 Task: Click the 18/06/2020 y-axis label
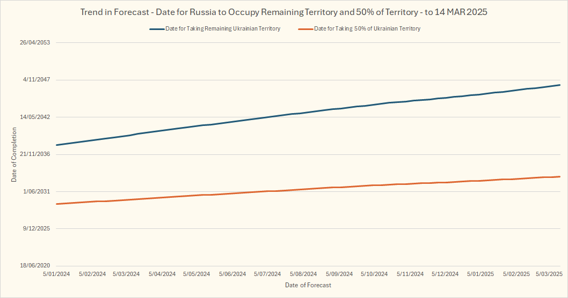click(x=35, y=266)
